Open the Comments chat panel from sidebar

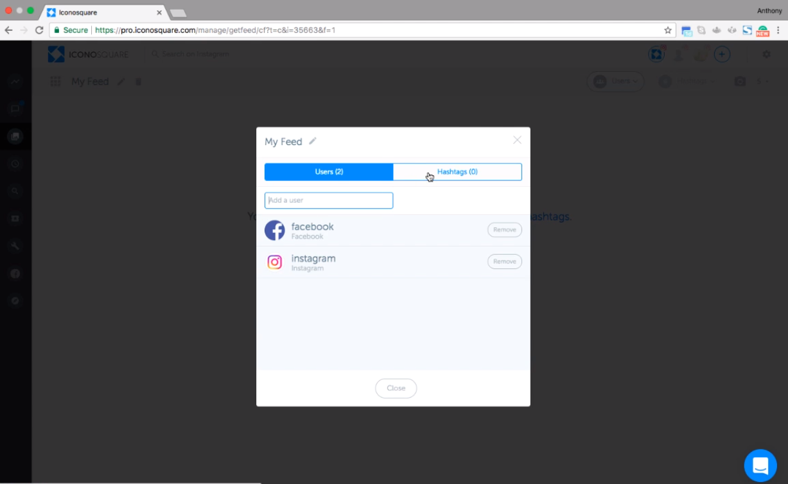(x=15, y=109)
